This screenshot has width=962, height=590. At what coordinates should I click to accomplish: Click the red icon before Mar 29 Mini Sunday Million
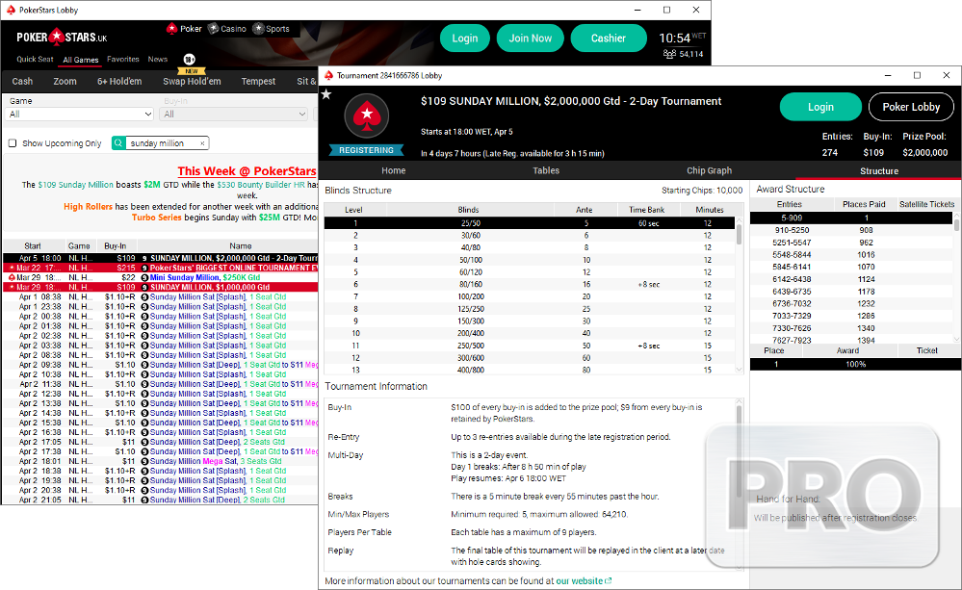coord(12,278)
